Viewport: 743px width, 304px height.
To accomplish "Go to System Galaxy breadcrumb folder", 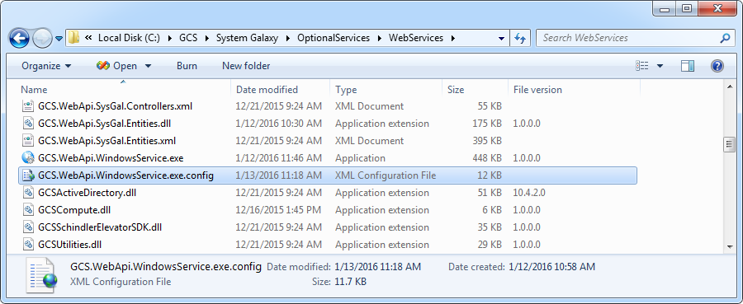I will [247, 38].
